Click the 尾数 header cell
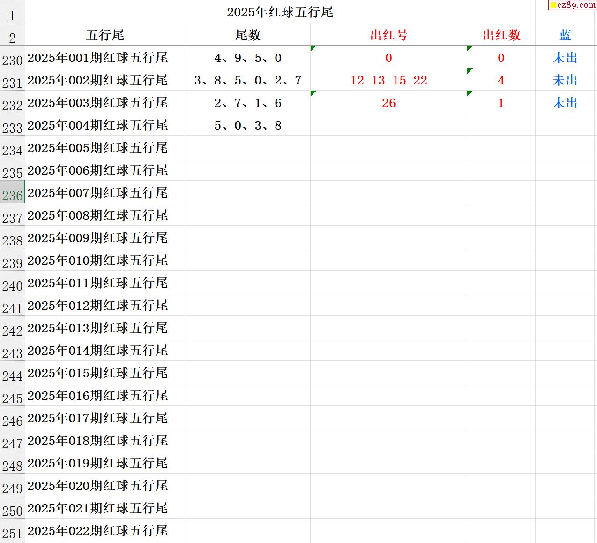 pos(247,35)
